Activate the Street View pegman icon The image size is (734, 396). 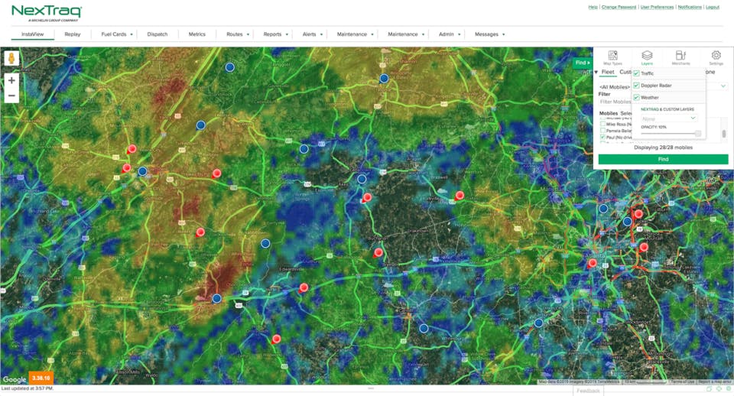tap(11, 59)
